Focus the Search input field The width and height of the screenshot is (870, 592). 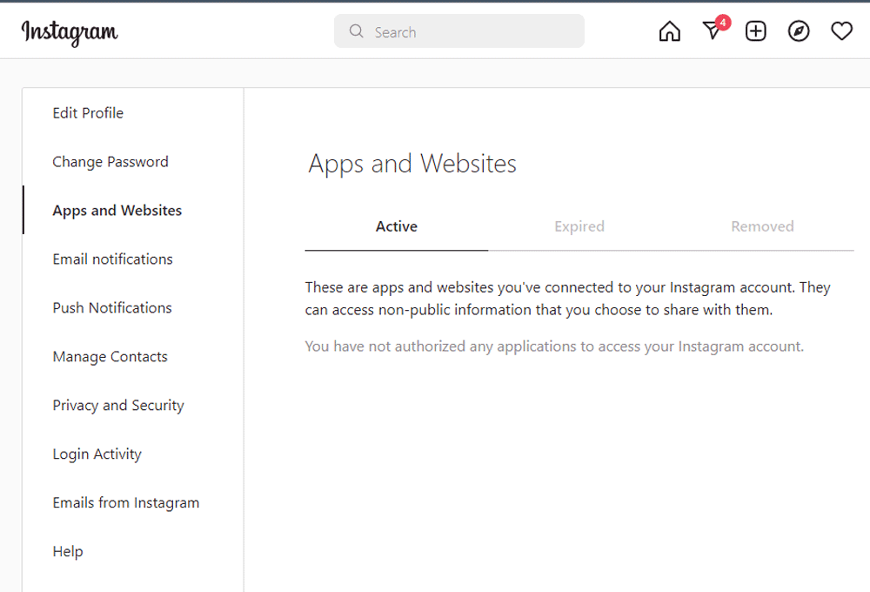pos(458,31)
